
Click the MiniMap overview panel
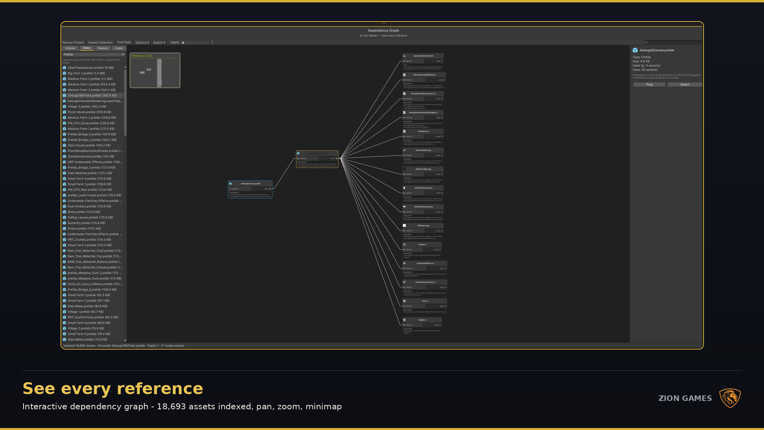(155, 70)
